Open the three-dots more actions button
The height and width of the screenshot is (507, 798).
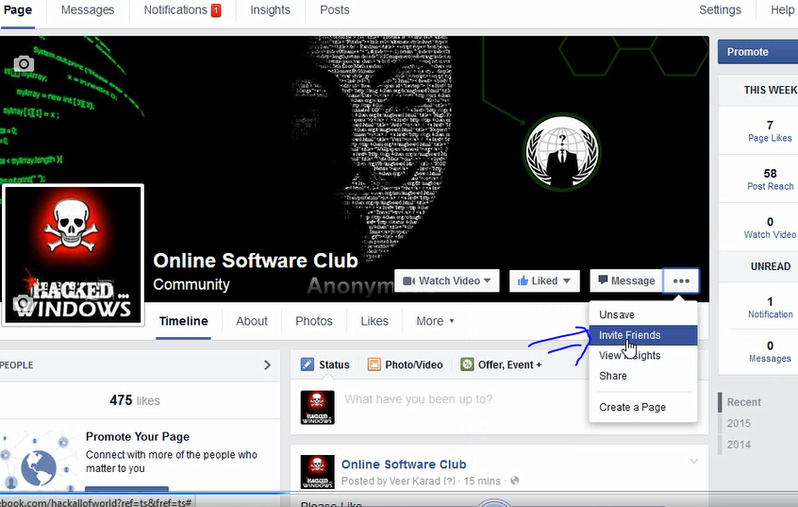(x=681, y=280)
